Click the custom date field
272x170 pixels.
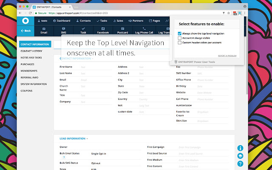[154, 112]
